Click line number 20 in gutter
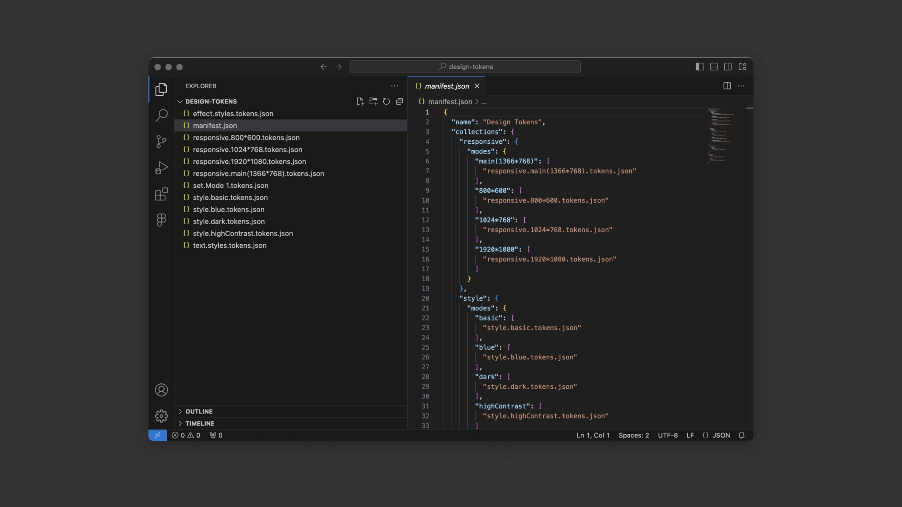This screenshot has width=902, height=507. (x=425, y=298)
